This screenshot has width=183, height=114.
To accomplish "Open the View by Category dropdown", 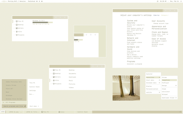I will pyautogui.click(x=165, y=15).
